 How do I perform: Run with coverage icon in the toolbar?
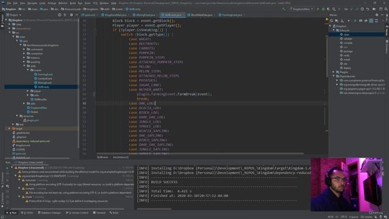[328, 9]
